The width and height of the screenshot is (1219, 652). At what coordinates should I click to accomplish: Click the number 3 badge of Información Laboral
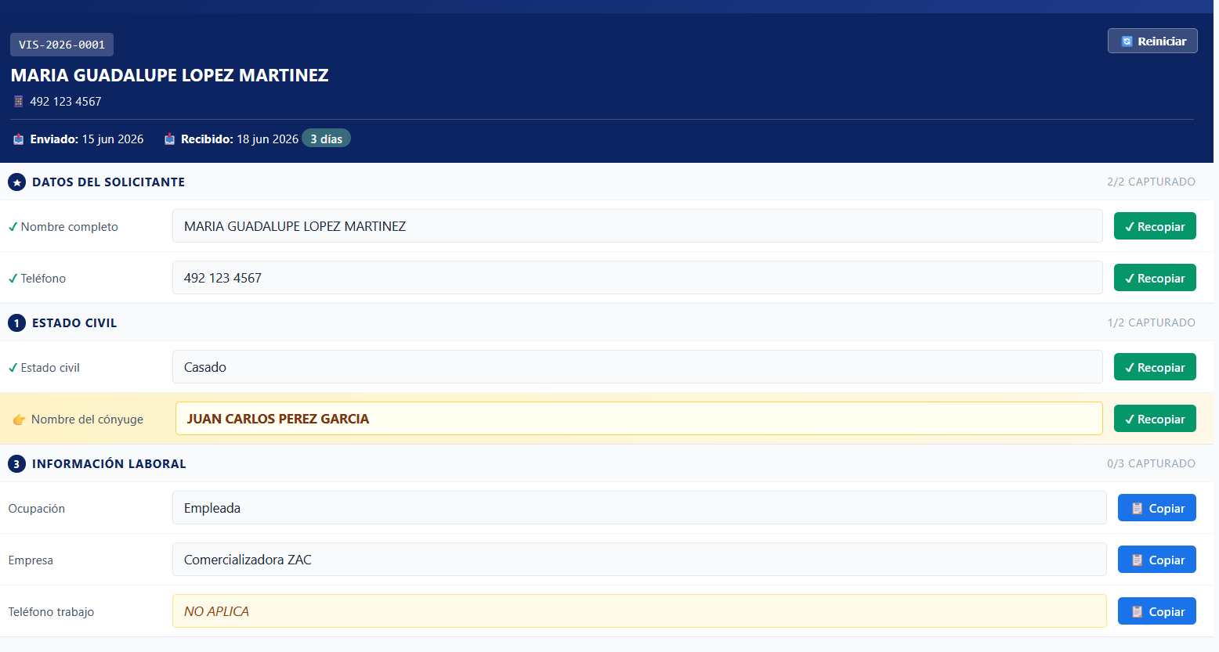[x=16, y=464]
